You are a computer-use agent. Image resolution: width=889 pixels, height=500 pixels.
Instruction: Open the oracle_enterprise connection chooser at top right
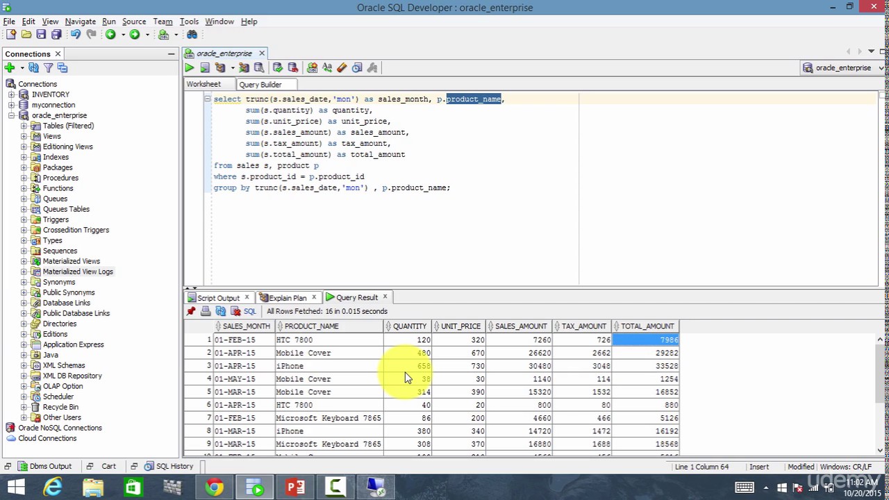point(843,67)
